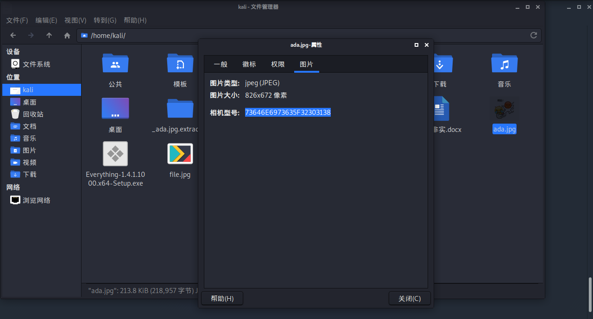Viewport: 593px width, 319px height.
Task: Open the 转到(G) menu
Action: click(105, 20)
